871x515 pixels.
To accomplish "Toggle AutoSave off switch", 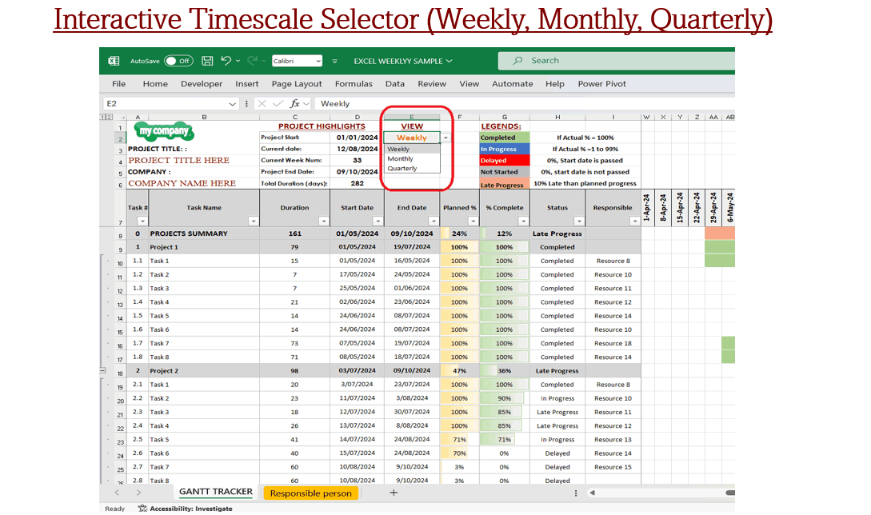I will click(x=178, y=60).
